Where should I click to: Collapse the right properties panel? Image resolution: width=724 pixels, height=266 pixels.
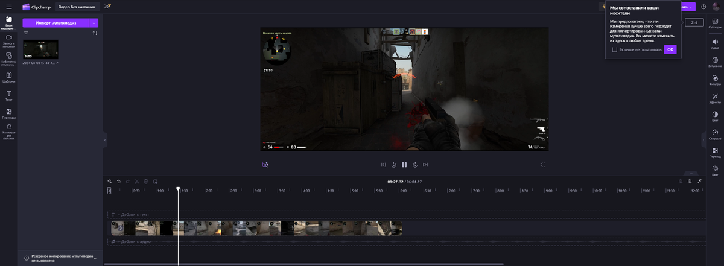pyautogui.click(x=703, y=140)
